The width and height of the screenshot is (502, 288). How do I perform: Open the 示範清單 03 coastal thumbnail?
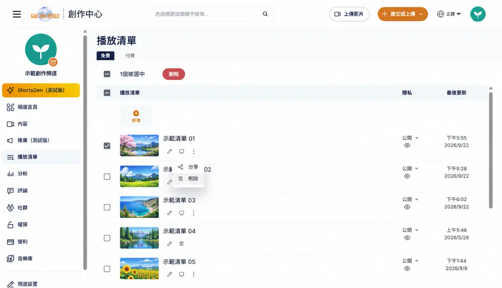coord(139,207)
